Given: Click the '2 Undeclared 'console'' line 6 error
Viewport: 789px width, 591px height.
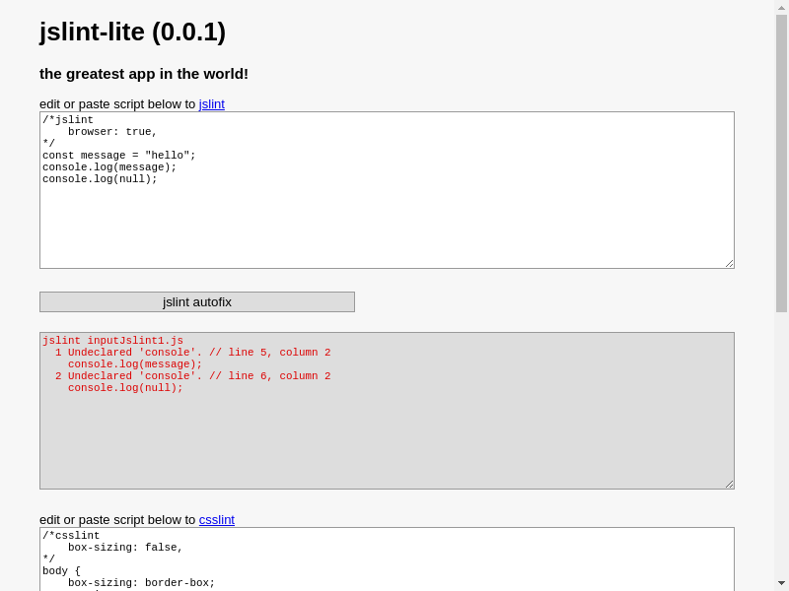Looking at the screenshot, I should (x=192, y=376).
